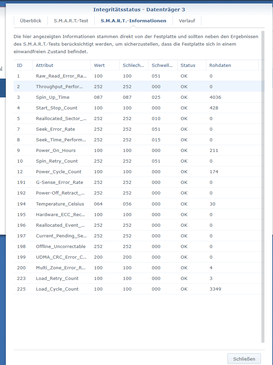The width and height of the screenshot is (273, 365).
Task: Select the Current_Pending_Se... row
Action: 139,236
